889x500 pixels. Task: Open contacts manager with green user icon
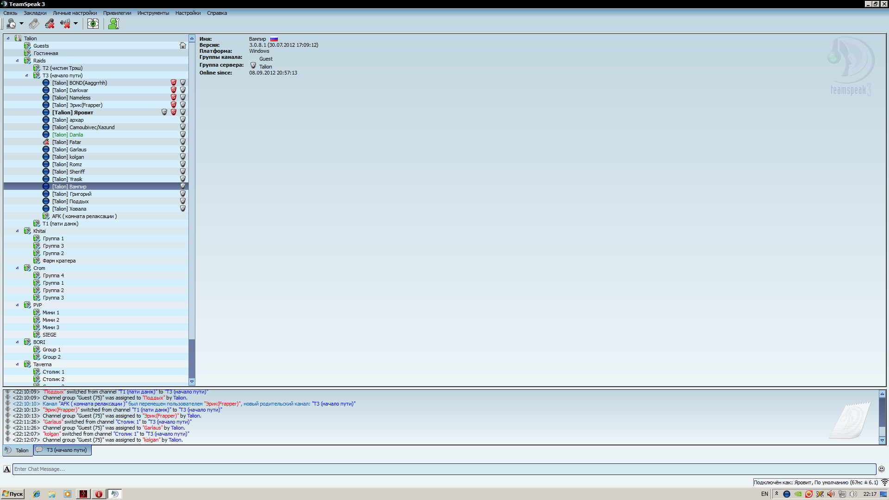pyautogui.click(x=113, y=24)
